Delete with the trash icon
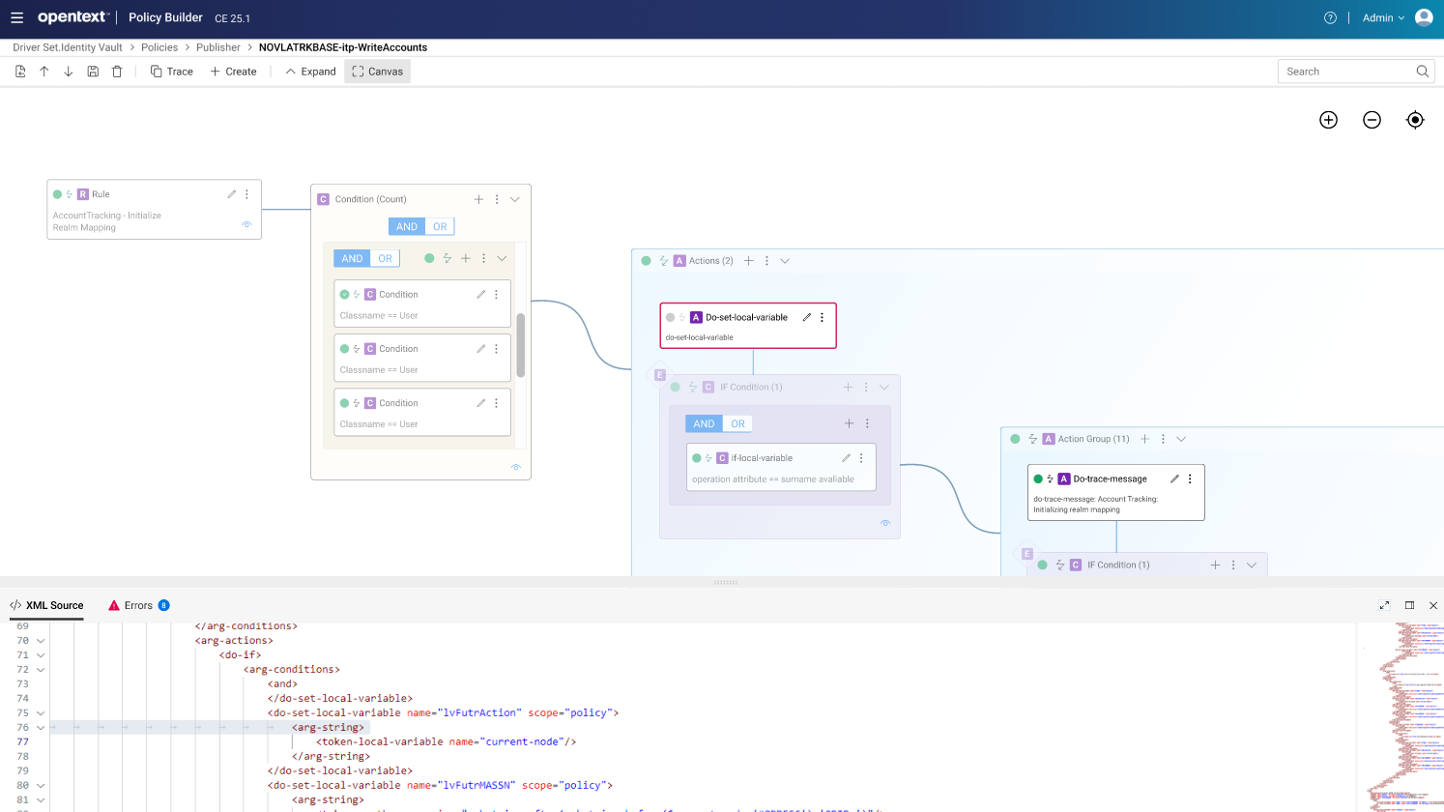The height and width of the screenshot is (812, 1444). (x=117, y=72)
